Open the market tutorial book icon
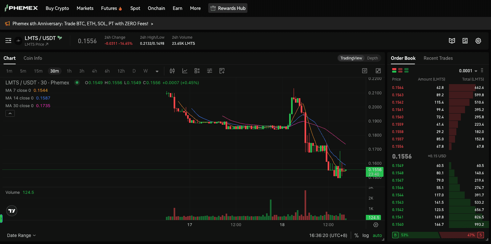The width and height of the screenshot is (491, 244). pyautogui.click(x=452, y=41)
